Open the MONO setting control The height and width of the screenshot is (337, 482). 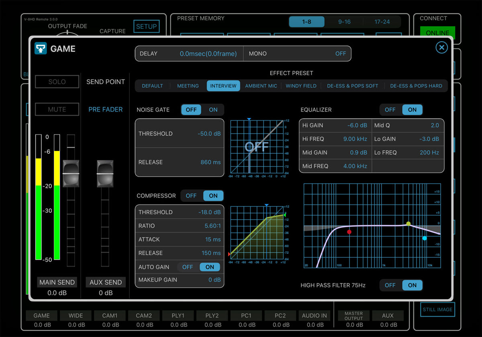coord(298,53)
